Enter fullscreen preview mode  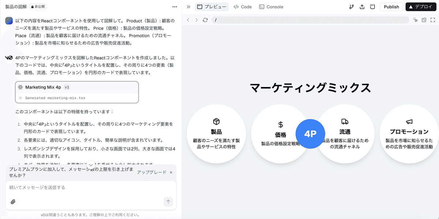pyautogui.click(x=433, y=20)
